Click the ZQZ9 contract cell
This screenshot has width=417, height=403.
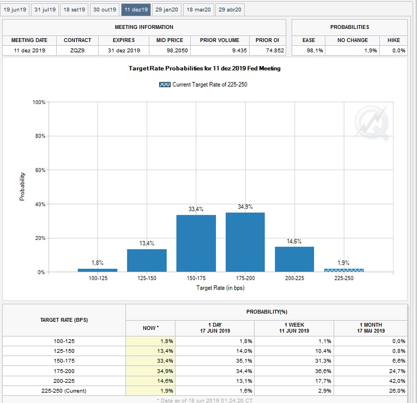[77, 50]
